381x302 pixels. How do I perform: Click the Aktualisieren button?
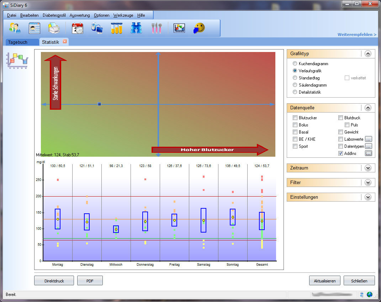point(324,281)
